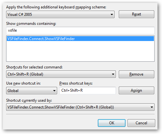Select VSFileFinder.Connect.ShowVSFileFinder in the command list
Screen dimensions: 162x134
point(80,39)
